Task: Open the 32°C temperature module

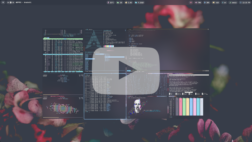Action: coord(111,3)
